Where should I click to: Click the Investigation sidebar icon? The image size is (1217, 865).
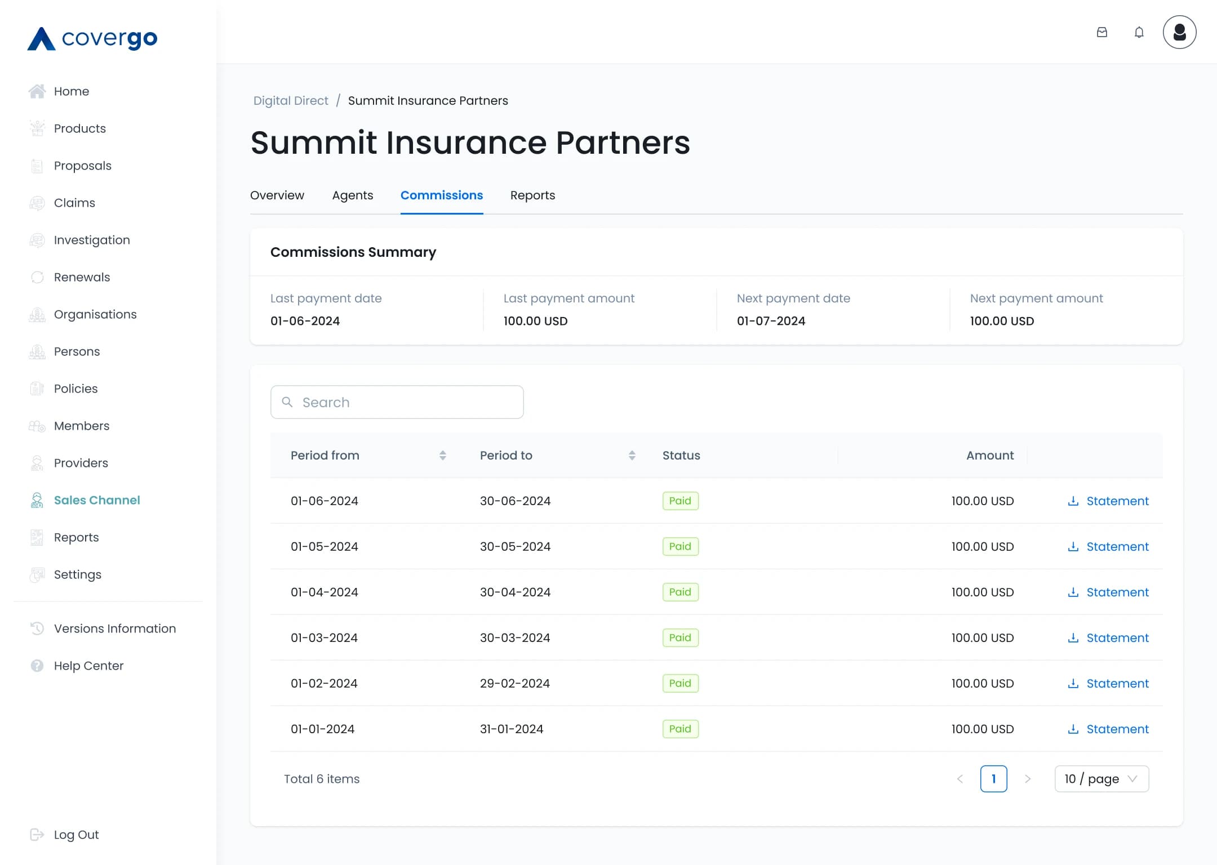coord(37,240)
